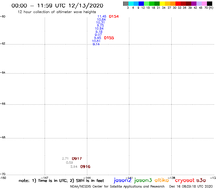Select the s3a satellite legend label
Screen dimensions: 216x189
tap(201, 180)
